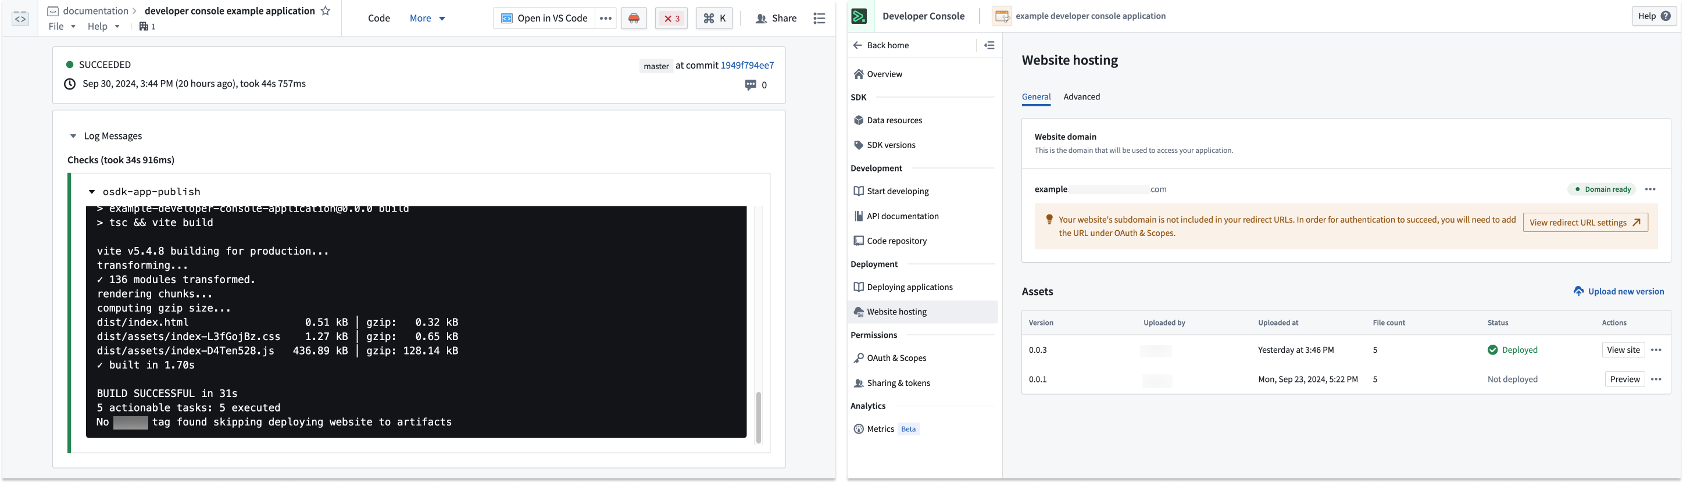Click View redirect URL settings button
The width and height of the screenshot is (1683, 483).
tap(1585, 223)
